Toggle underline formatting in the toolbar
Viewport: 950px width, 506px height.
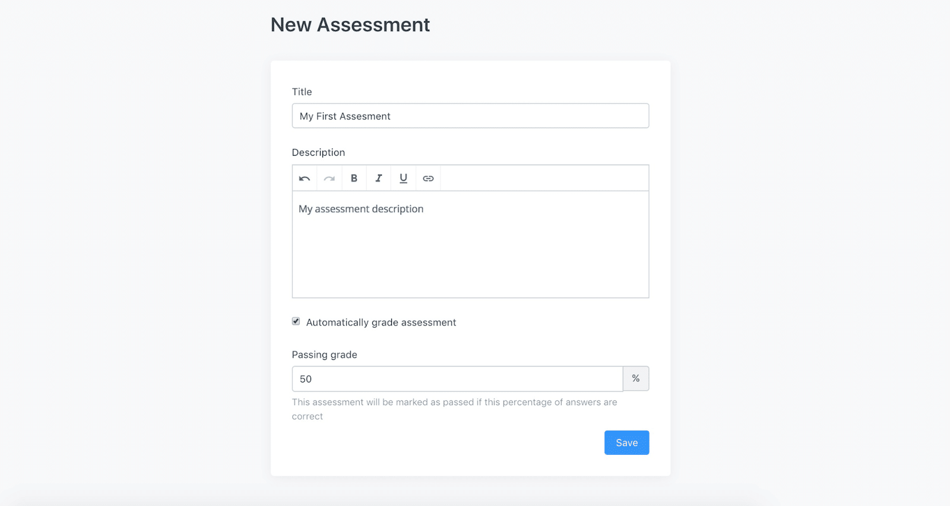pyautogui.click(x=403, y=178)
